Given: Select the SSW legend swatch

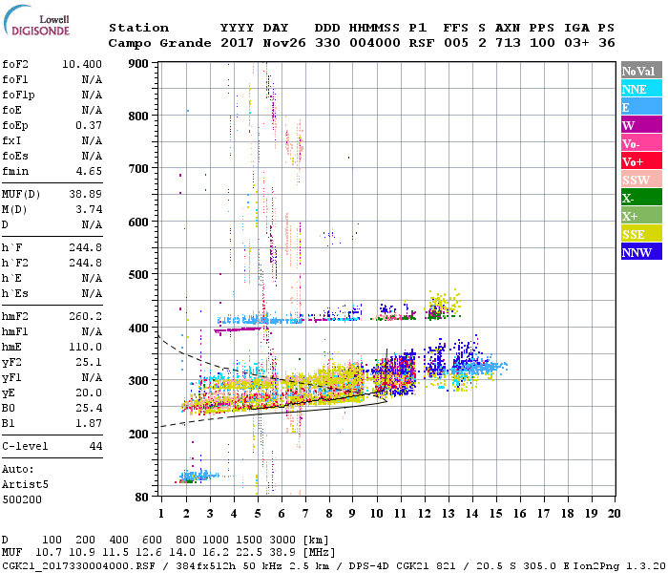Looking at the screenshot, I should tap(639, 180).
